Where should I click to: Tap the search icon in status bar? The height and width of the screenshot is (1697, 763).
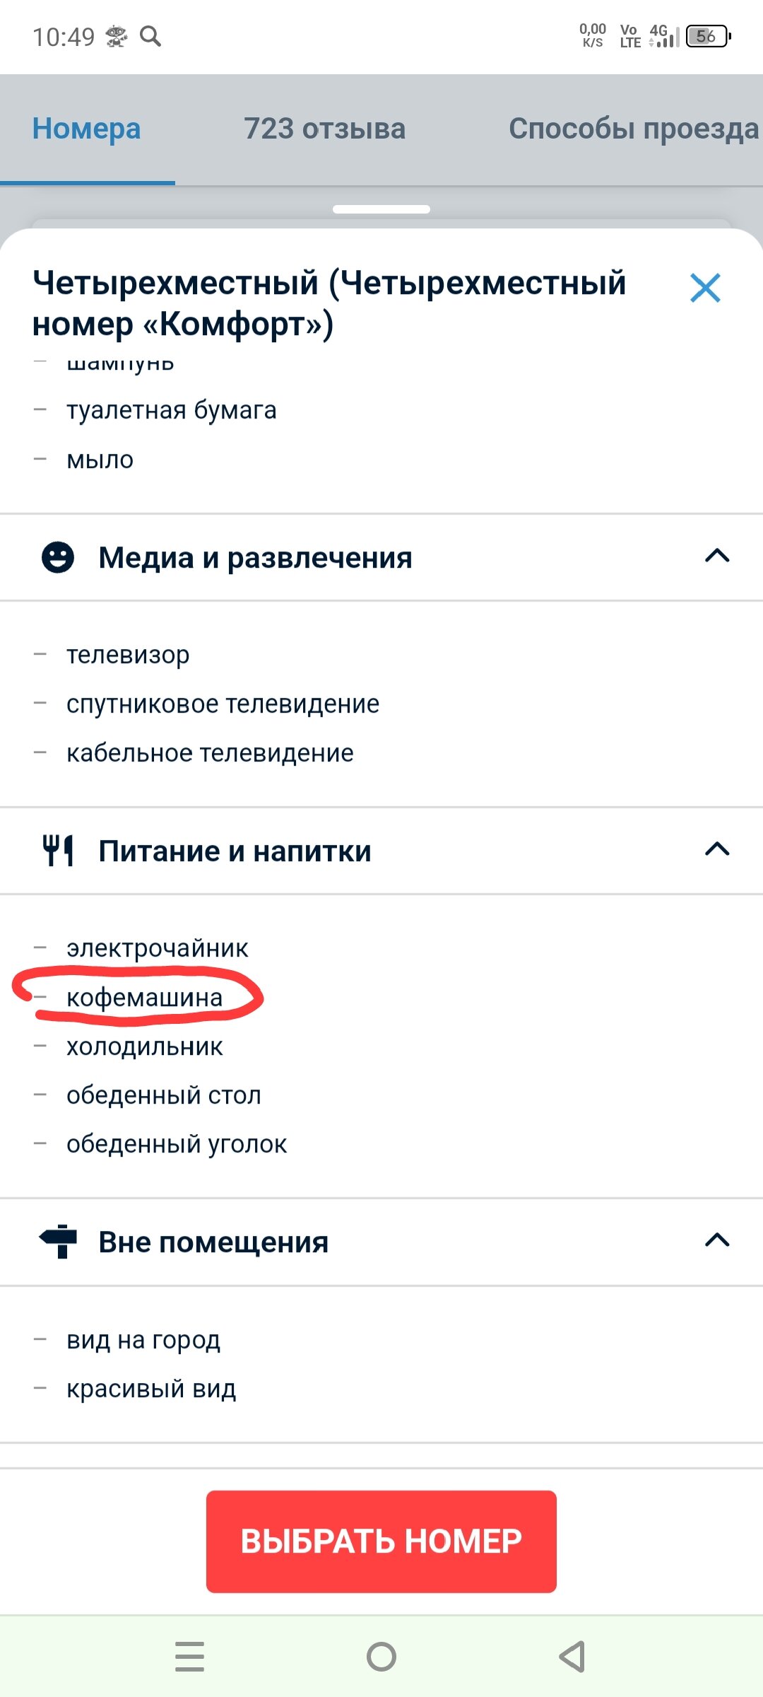pyautogui.click(x=150, y=35)
